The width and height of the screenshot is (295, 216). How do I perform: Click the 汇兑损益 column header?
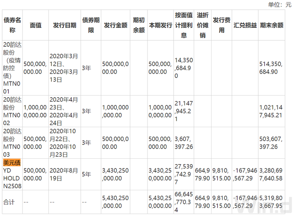245,25
